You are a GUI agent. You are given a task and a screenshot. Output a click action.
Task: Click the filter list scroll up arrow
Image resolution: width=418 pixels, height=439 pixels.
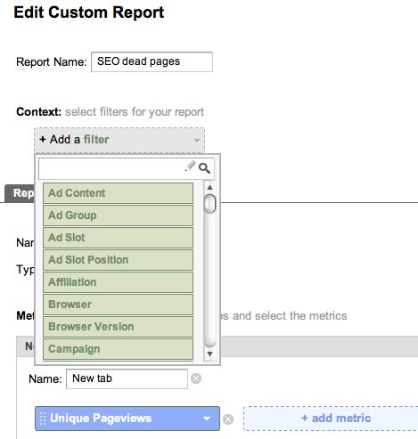[x=209, y=187]
